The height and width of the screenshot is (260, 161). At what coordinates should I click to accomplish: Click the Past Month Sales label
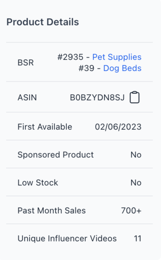[52, 210]
